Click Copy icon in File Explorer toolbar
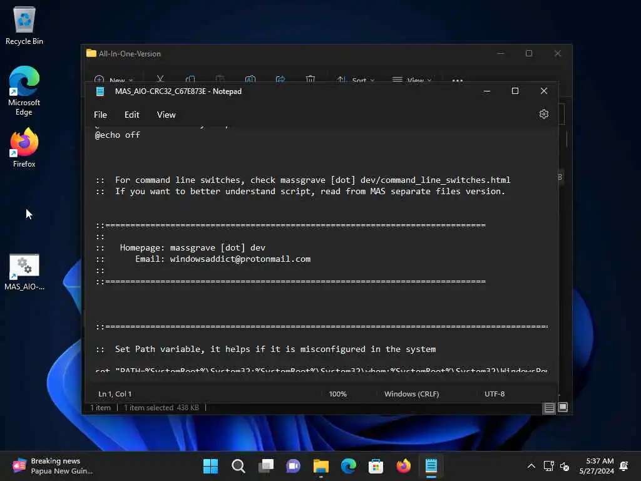The image size is (641, 481). (190, 79)
